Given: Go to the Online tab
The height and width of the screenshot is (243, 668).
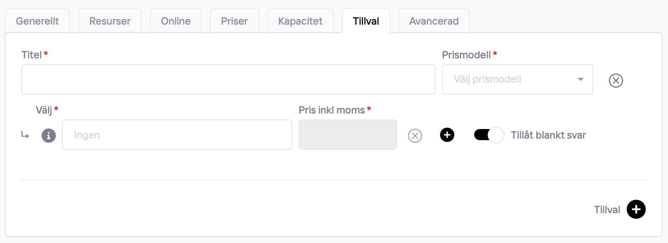Looking at the screenshot, I should click(x=176, y=21).
